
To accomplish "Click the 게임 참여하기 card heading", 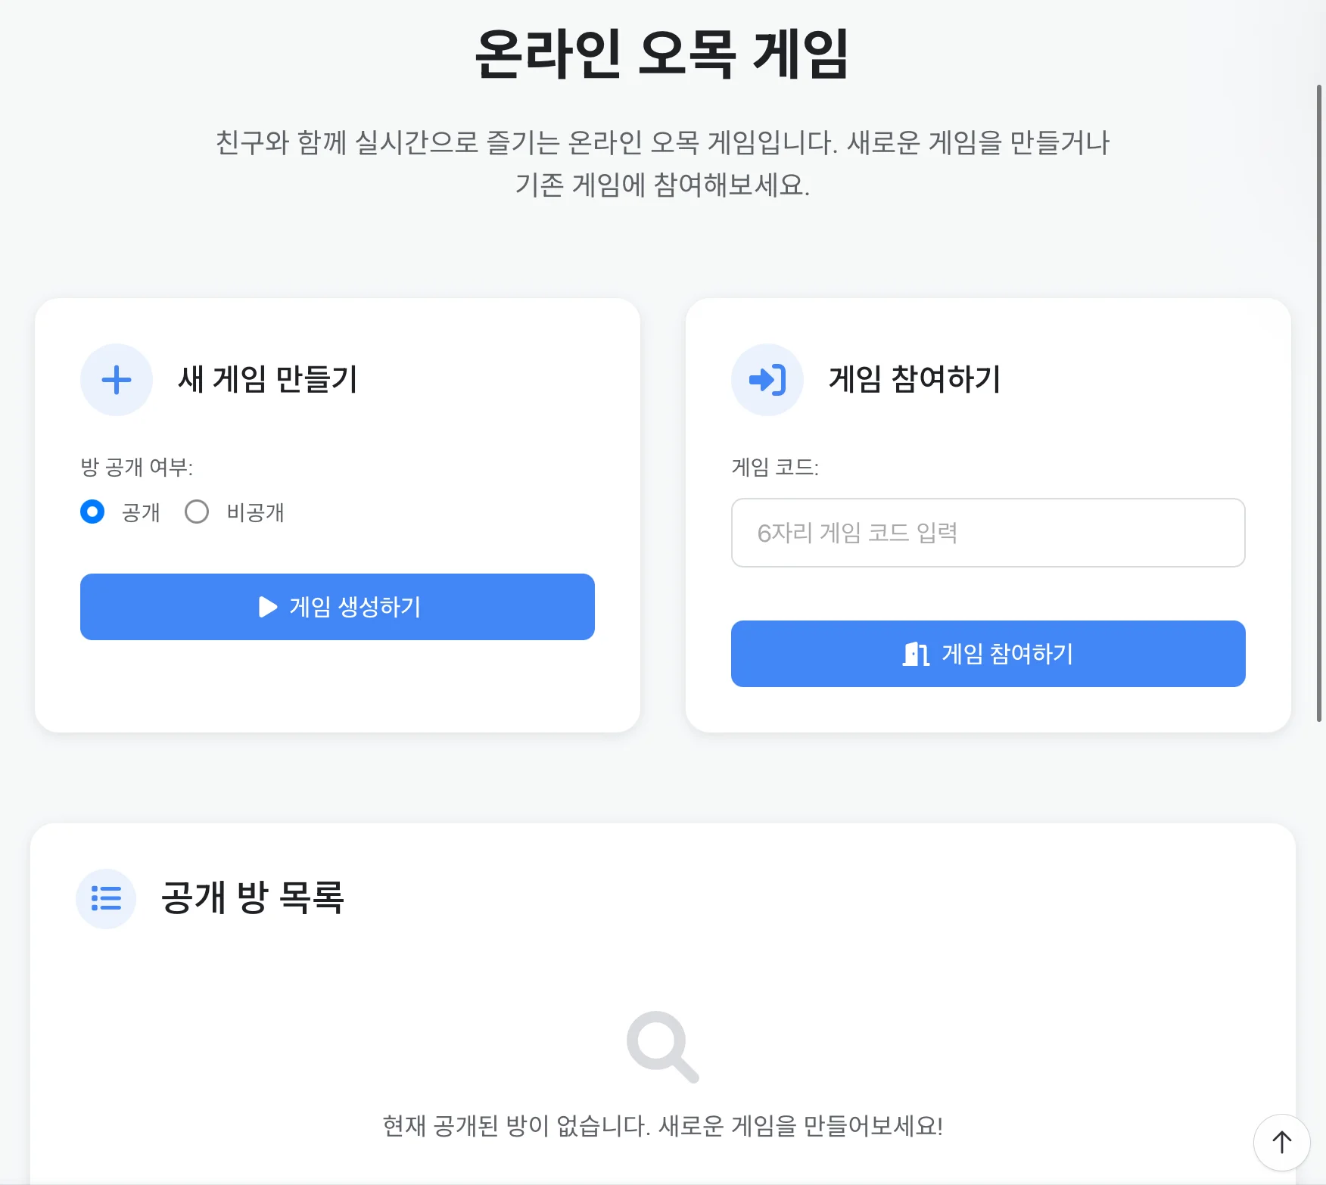I will click(914, 379).
